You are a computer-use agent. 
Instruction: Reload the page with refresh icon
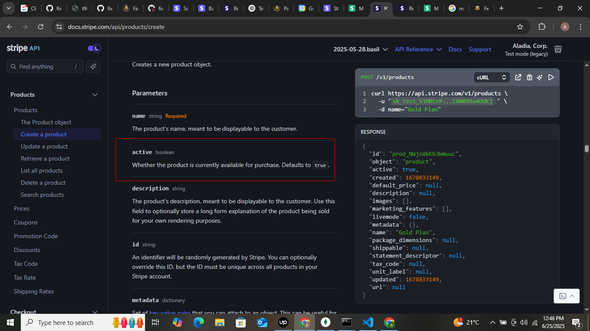41,27
